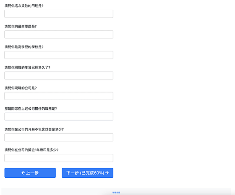Select the question 那請問你在上述公司擔任的職務是?
Screen dimensions: 235x195
coord(31,109)
